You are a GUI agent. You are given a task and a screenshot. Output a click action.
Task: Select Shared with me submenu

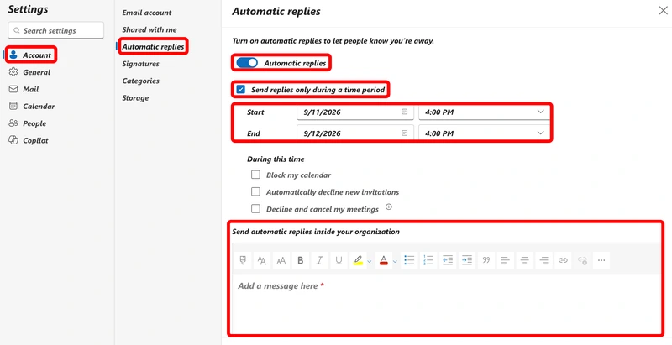point(150,30)
